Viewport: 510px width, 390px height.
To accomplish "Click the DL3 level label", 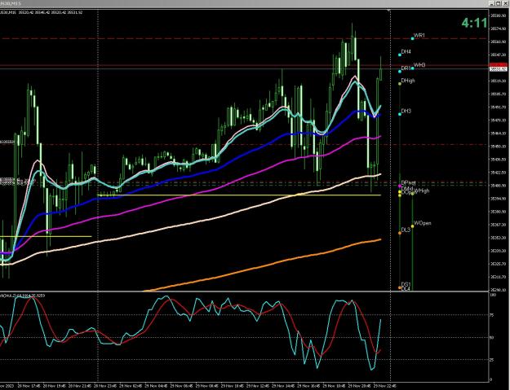I will pyautogui.click(x=406, y=230).
